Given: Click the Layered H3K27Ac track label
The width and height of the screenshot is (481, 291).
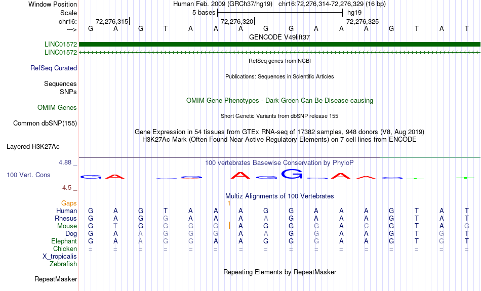Looking at the screenshot, I should click(33, 147).
